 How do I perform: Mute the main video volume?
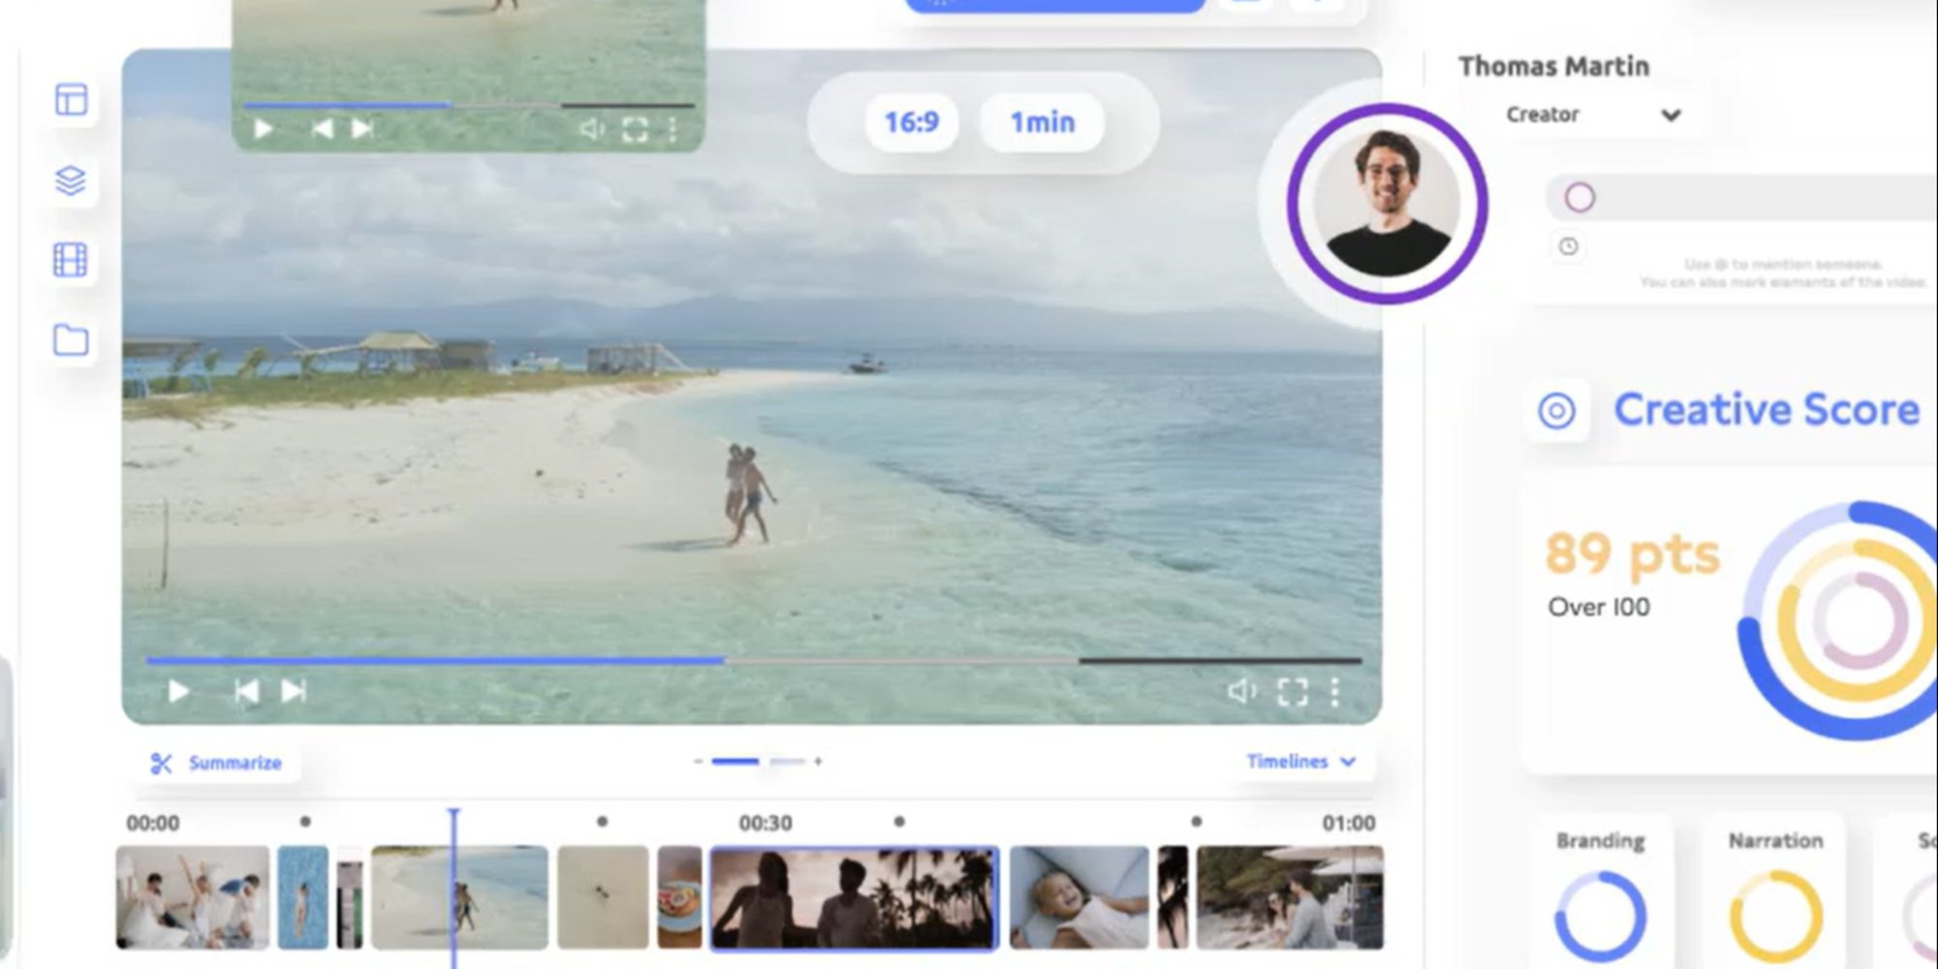1241,691
